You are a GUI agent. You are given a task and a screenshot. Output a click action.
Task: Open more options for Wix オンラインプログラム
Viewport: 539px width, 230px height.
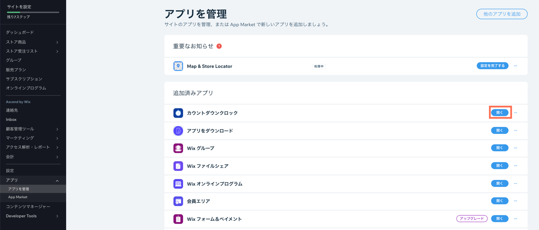(516, 183)
